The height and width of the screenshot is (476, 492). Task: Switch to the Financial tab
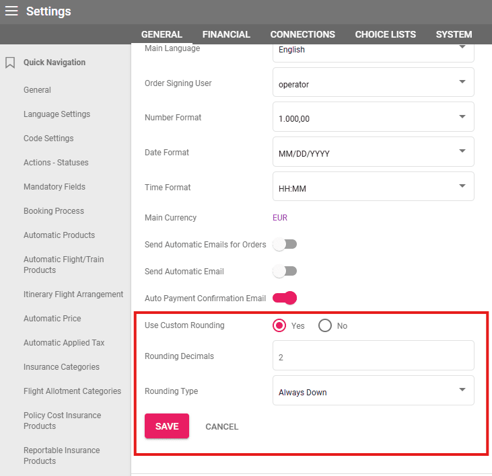(226, 34)
